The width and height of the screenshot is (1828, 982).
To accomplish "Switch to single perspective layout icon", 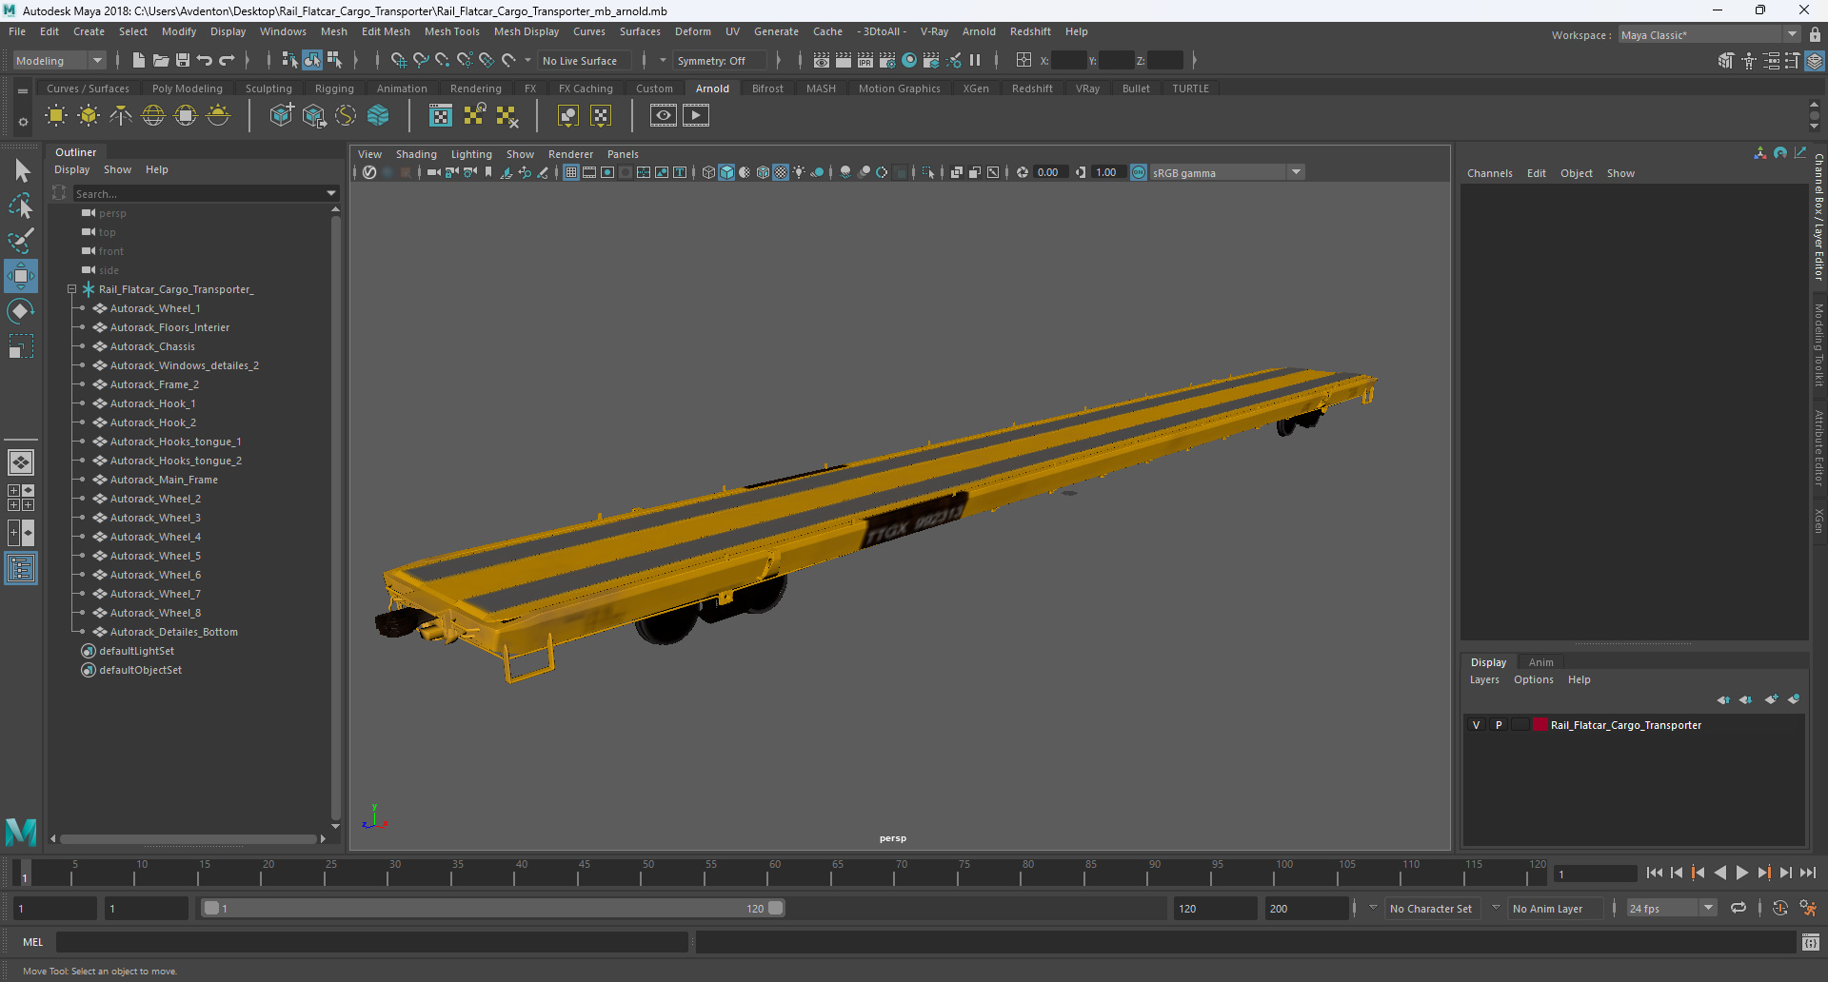I will coord(21,462).
